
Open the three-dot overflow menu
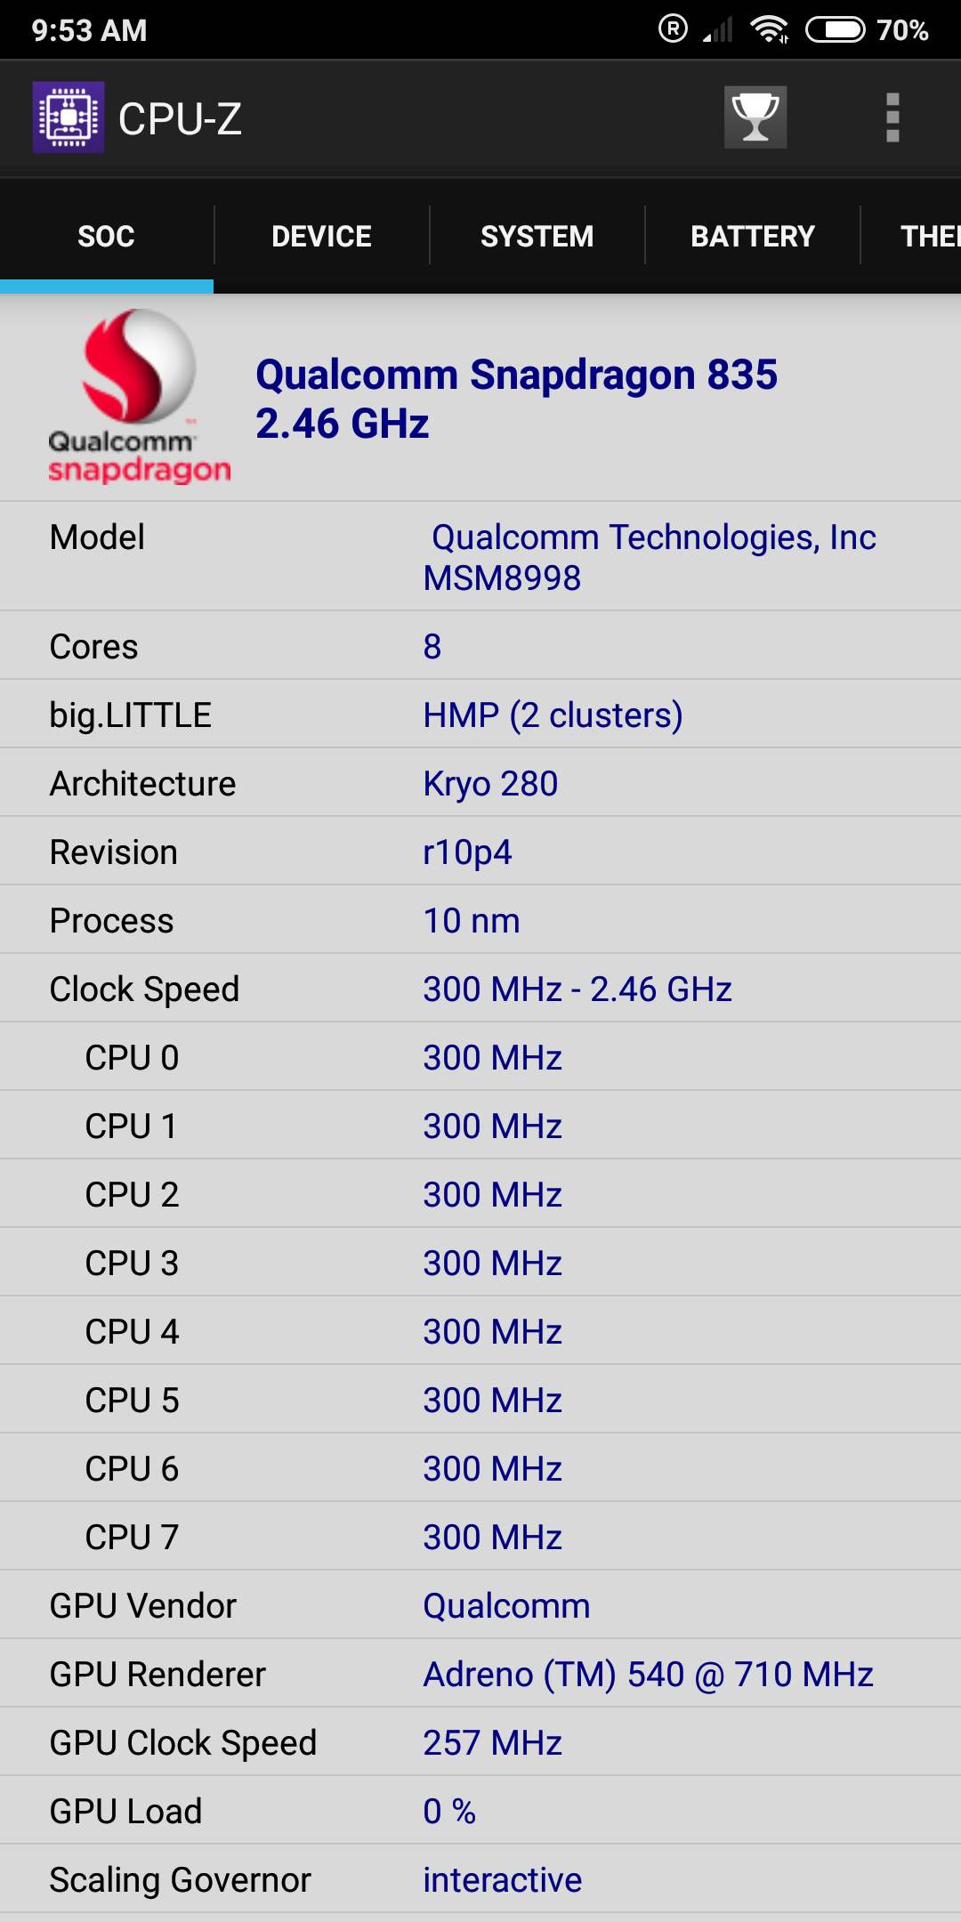892,117
